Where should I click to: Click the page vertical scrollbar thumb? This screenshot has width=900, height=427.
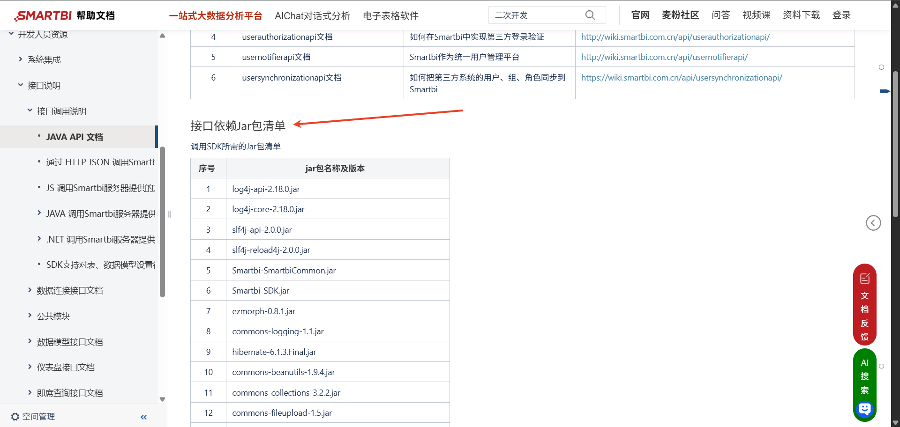895,144
